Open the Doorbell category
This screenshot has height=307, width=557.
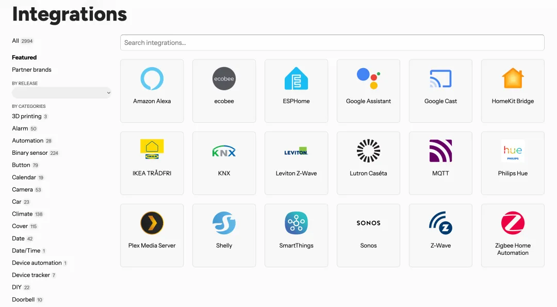click(27, 300)
